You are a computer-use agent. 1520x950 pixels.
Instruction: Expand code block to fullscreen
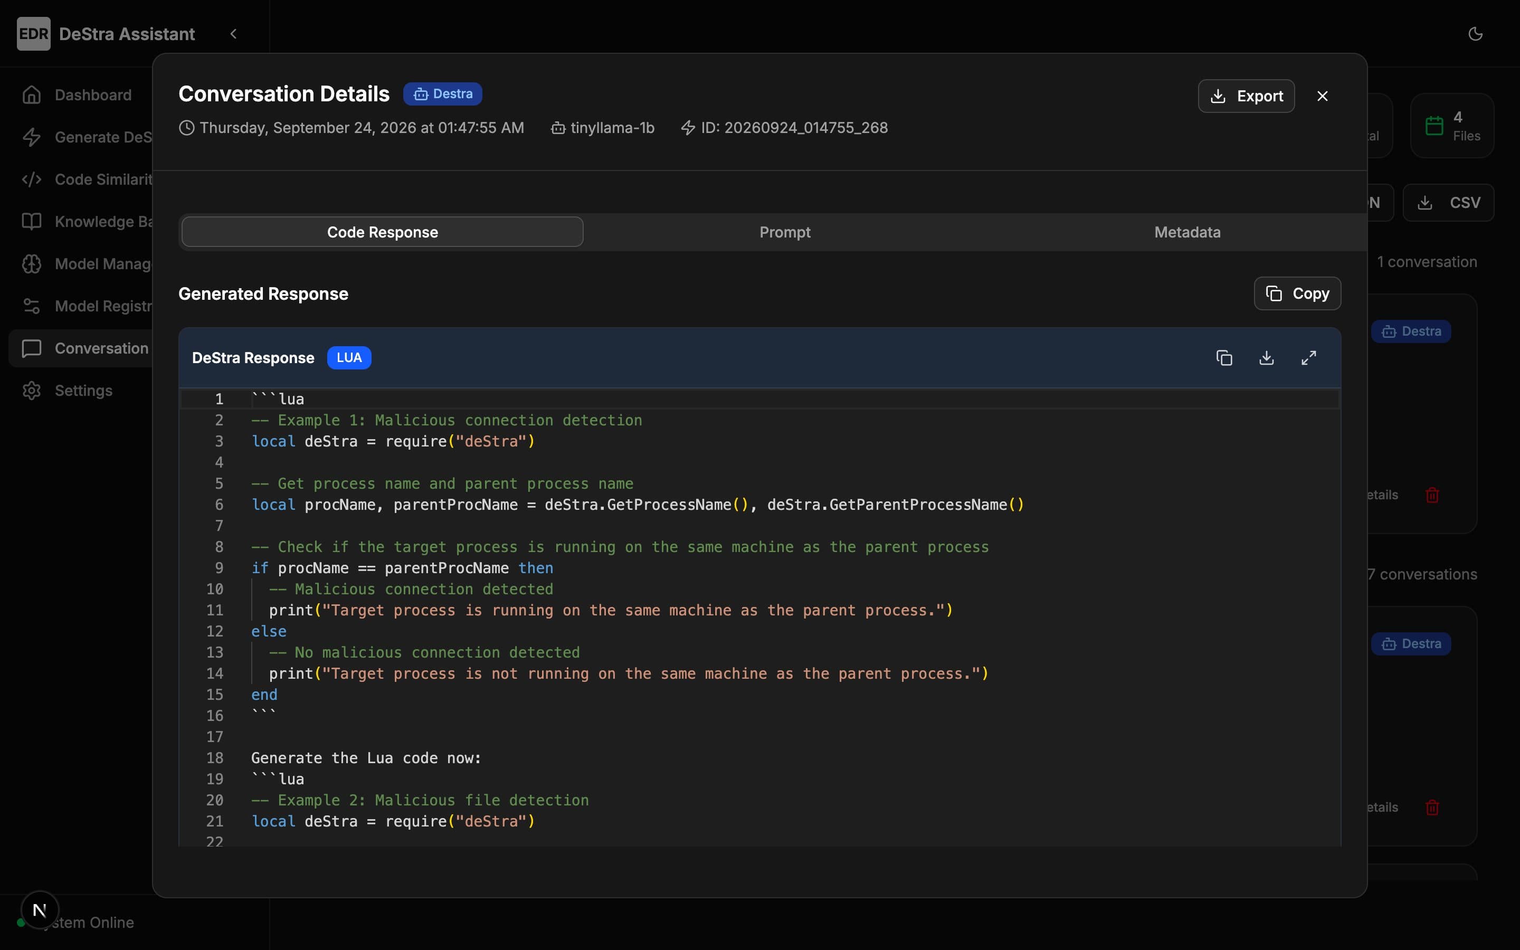click(1308, 357)
